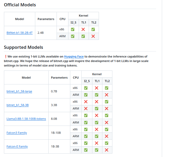Click BitNet-b1.58-2B-4T x86 I2_S green check

[73, 29]
